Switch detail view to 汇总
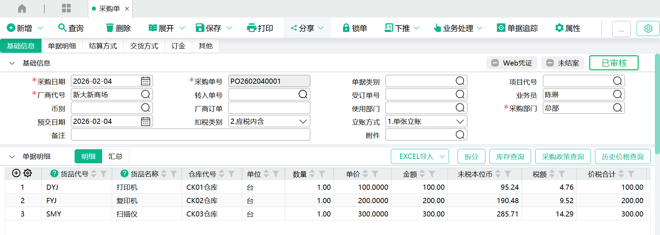The width and height of the screenshot is (660, 235). coord(115,156)
